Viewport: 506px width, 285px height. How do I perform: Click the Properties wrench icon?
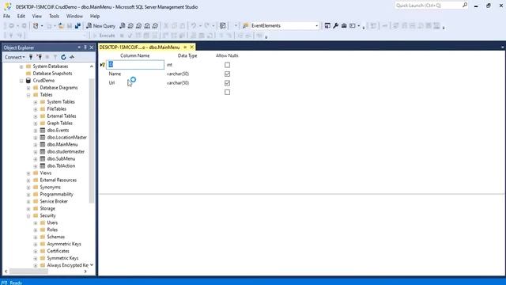click(x=335, y=26)
